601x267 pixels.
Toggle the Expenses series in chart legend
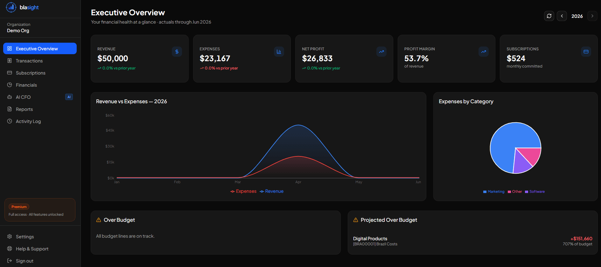(x=243, y=191)
